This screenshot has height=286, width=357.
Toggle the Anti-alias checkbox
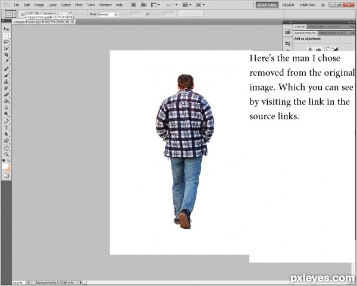[71, 14]
